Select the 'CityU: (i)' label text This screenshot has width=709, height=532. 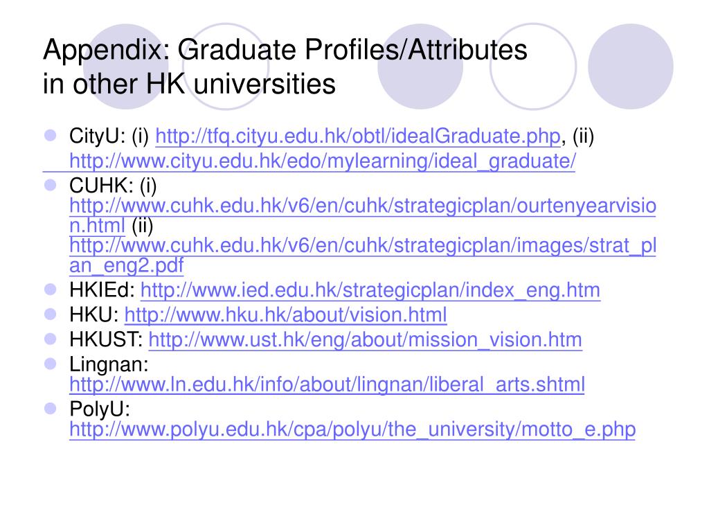pyautogui.click(x=109, y=136)
